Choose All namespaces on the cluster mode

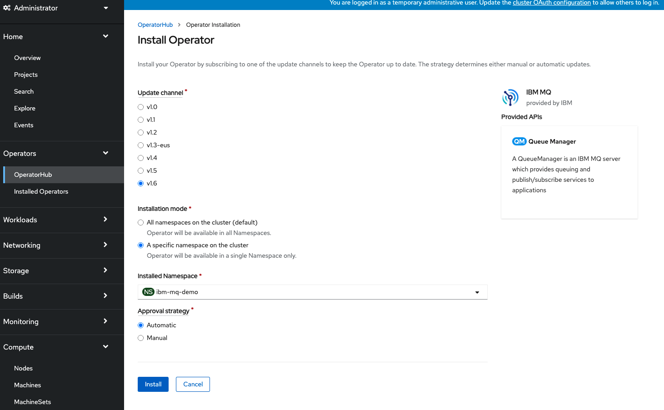pyautogui.click(x=141, y=223)
